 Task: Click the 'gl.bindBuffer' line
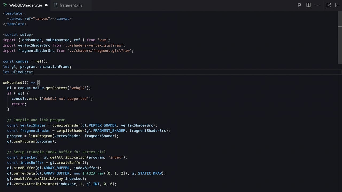(x=54, y=168)
